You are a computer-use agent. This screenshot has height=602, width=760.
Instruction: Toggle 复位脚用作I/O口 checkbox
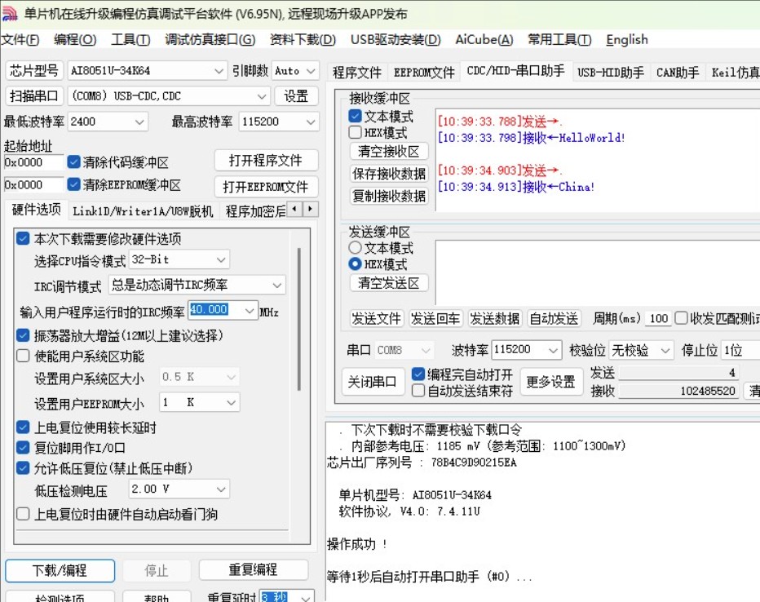coord(23,447)
